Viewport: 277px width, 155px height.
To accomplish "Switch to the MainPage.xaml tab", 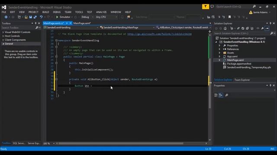I will pos(82,23).
